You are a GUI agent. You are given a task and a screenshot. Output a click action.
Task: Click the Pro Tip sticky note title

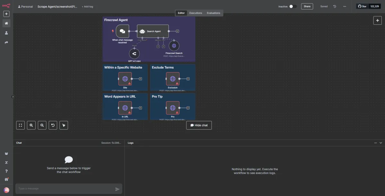[x=157, y=97]
